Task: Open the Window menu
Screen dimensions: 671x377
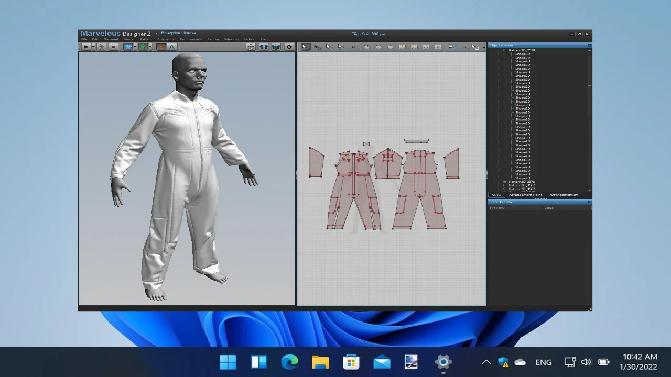Action: pos(231,39)
